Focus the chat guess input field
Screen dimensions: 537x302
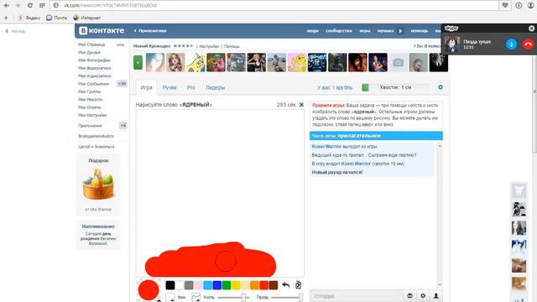tap(357, 296)
